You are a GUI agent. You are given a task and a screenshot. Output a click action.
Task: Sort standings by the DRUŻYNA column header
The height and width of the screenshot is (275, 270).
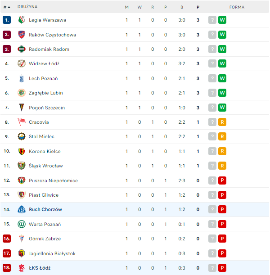tap(27, 7)
